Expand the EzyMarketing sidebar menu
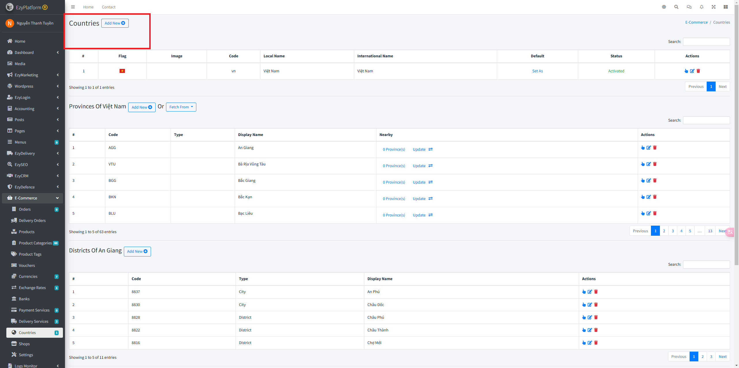739x368 pixels. 32,75
